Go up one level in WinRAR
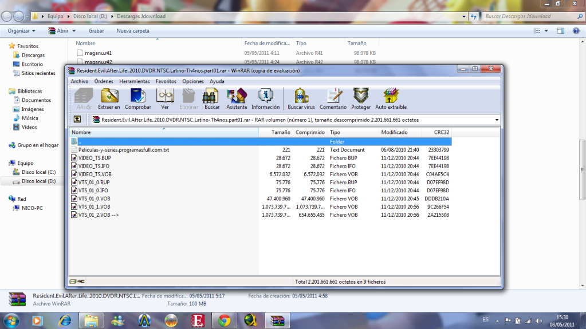 pos(77,120)
